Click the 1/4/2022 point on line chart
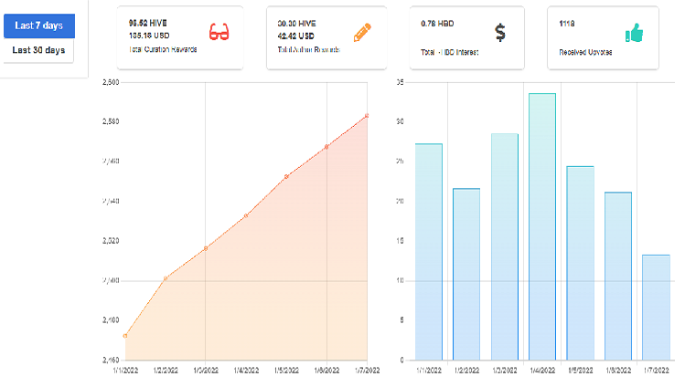This screenshot has width=685, height=387. click(x=246, y=215)
